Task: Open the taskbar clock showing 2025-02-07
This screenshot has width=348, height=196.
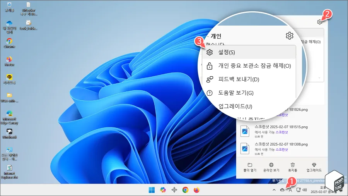Action: pyautogui.click(x=324, y=190)
